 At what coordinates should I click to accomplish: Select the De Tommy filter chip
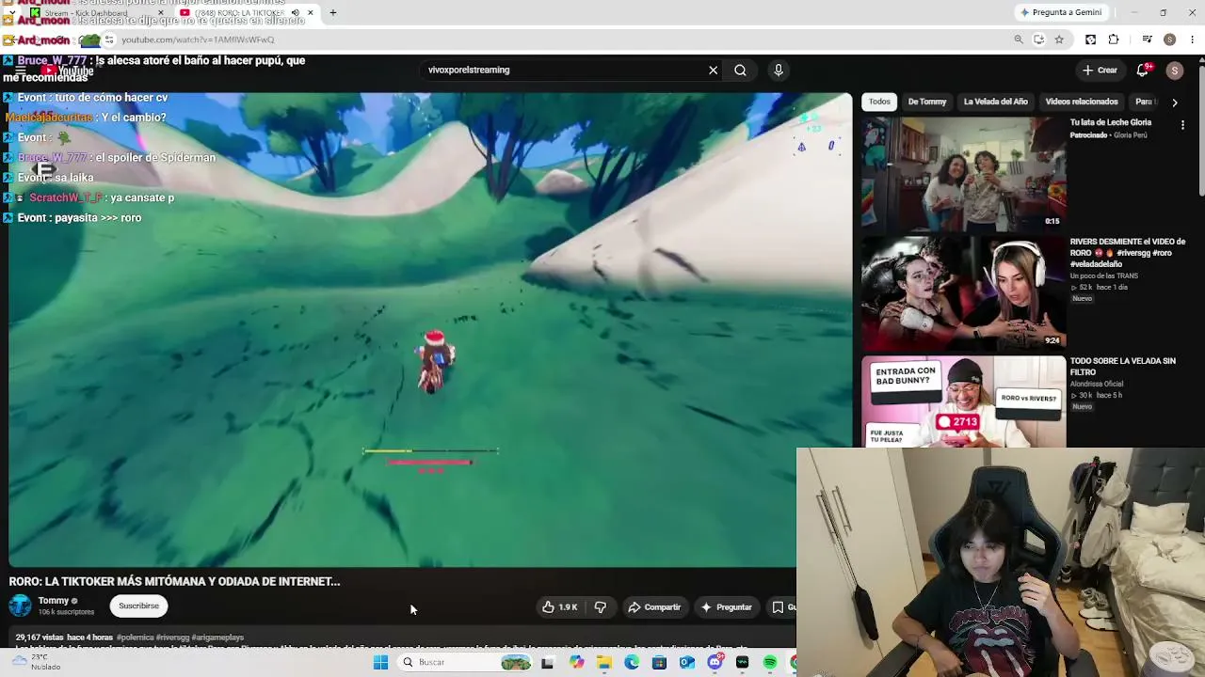click(927, 102)
